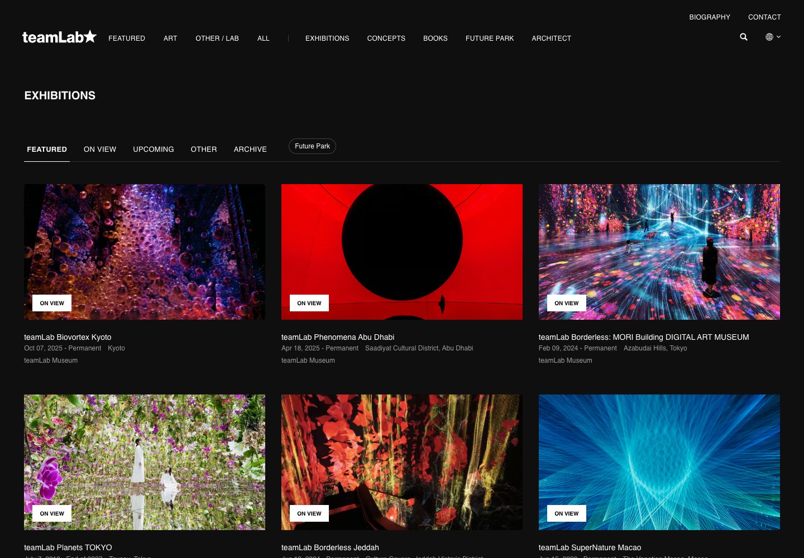
Task: Click the Borderless MORI Building DIGITAL ART MUSEUM title
Action: [644, 337]
